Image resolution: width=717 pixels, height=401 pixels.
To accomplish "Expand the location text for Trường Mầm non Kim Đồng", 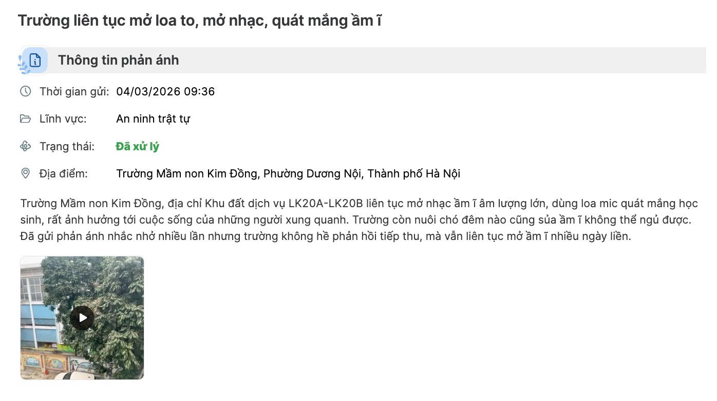I will [x=288, y=173].
